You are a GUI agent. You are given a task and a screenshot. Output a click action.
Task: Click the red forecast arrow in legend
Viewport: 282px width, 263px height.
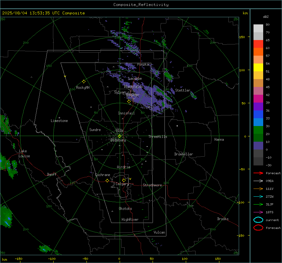[258, 173]
